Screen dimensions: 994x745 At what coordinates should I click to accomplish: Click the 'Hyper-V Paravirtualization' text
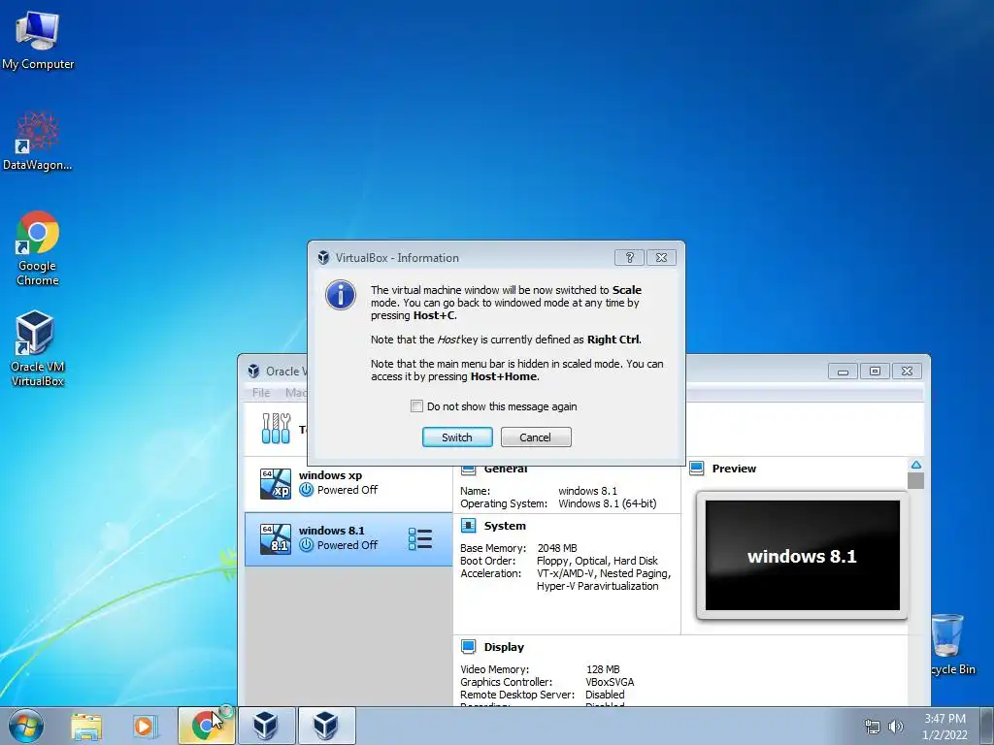click(x=598, y=586)
